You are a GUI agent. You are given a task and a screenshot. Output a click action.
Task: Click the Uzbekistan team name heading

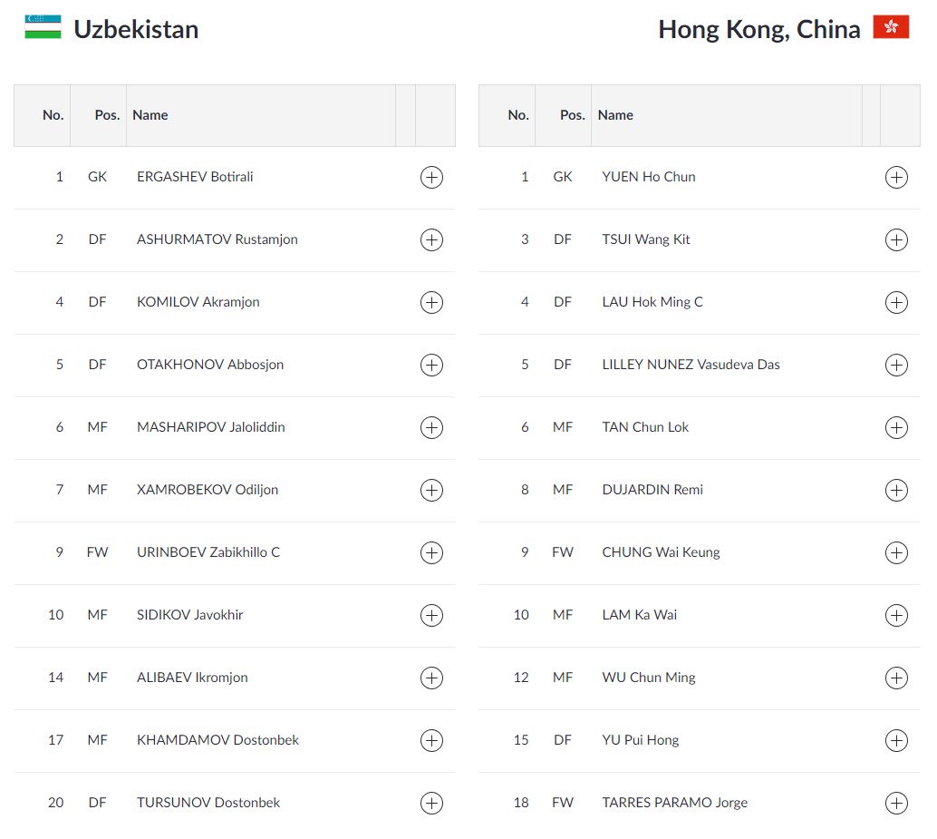point(136,30)
